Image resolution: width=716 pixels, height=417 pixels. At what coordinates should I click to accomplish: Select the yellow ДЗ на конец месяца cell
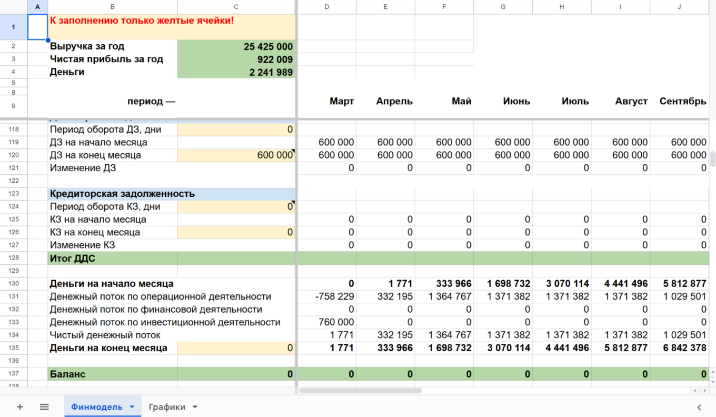(236, 155)
